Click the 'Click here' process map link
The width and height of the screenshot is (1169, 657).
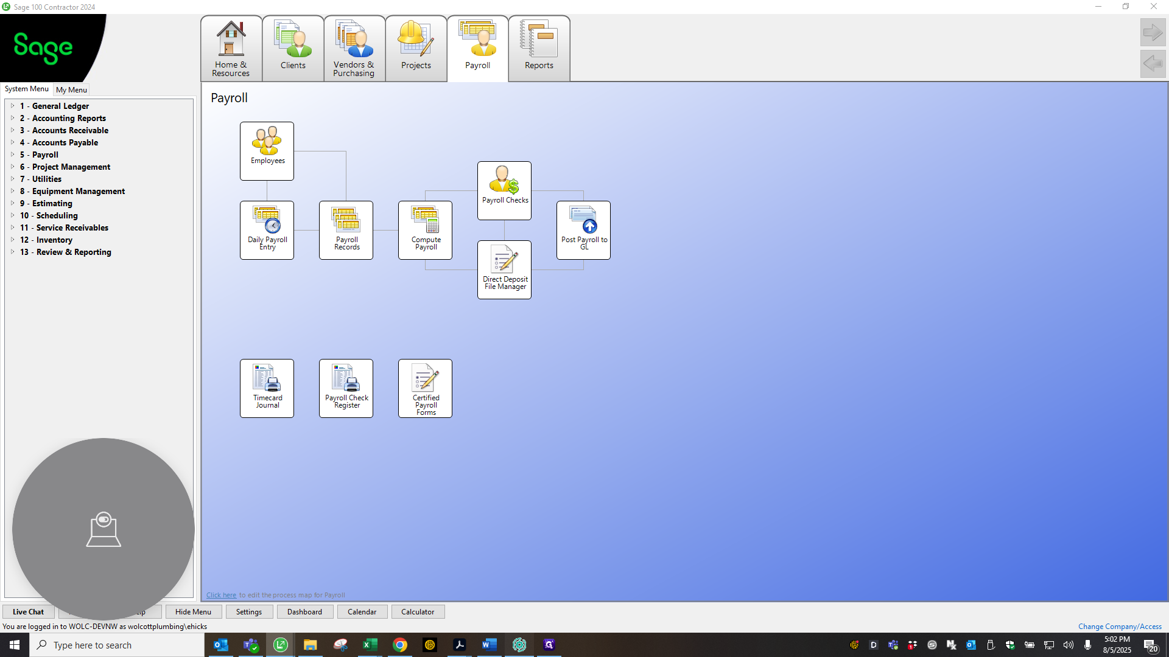pos(221,595)
